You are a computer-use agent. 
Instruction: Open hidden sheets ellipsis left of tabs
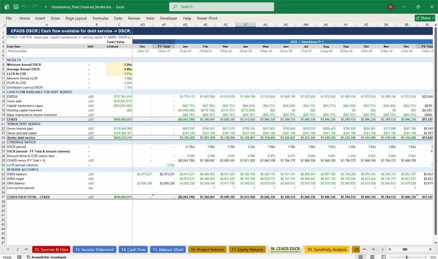pos(26,249)
